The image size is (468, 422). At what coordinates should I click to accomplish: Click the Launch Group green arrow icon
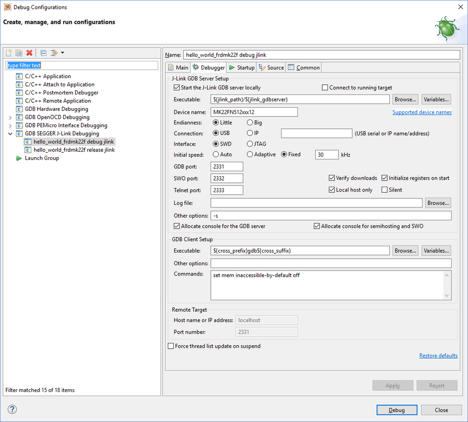tap(19, 158)
